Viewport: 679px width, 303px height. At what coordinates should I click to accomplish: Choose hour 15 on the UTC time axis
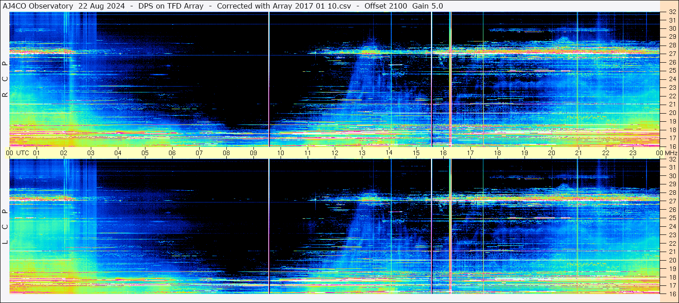(416, 153)
